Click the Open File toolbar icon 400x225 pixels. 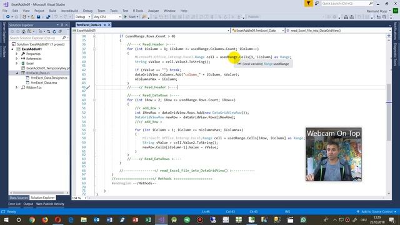point(32,17)
